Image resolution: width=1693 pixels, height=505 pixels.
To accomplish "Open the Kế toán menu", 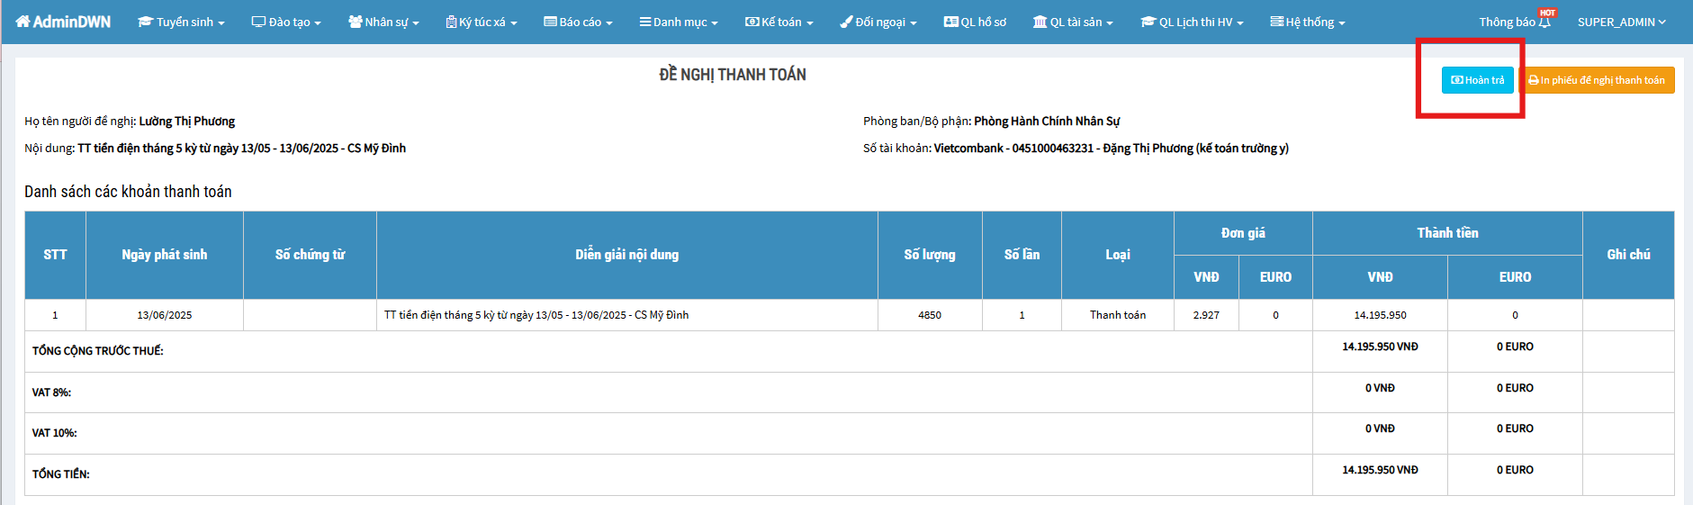I will [x=779, y=22].
